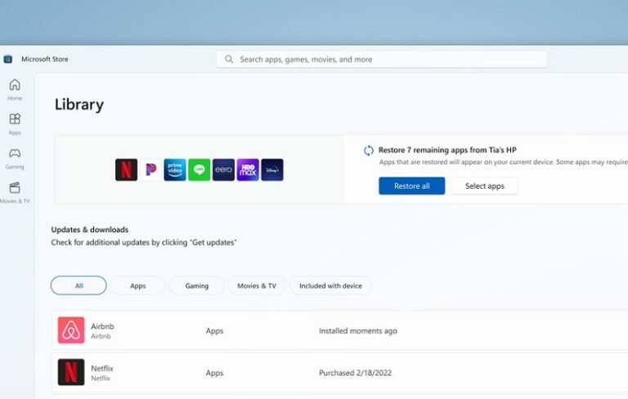Viewport: 628px width, 399px height.
Task: Open Home in the sidebar
Action: point(15,89)
